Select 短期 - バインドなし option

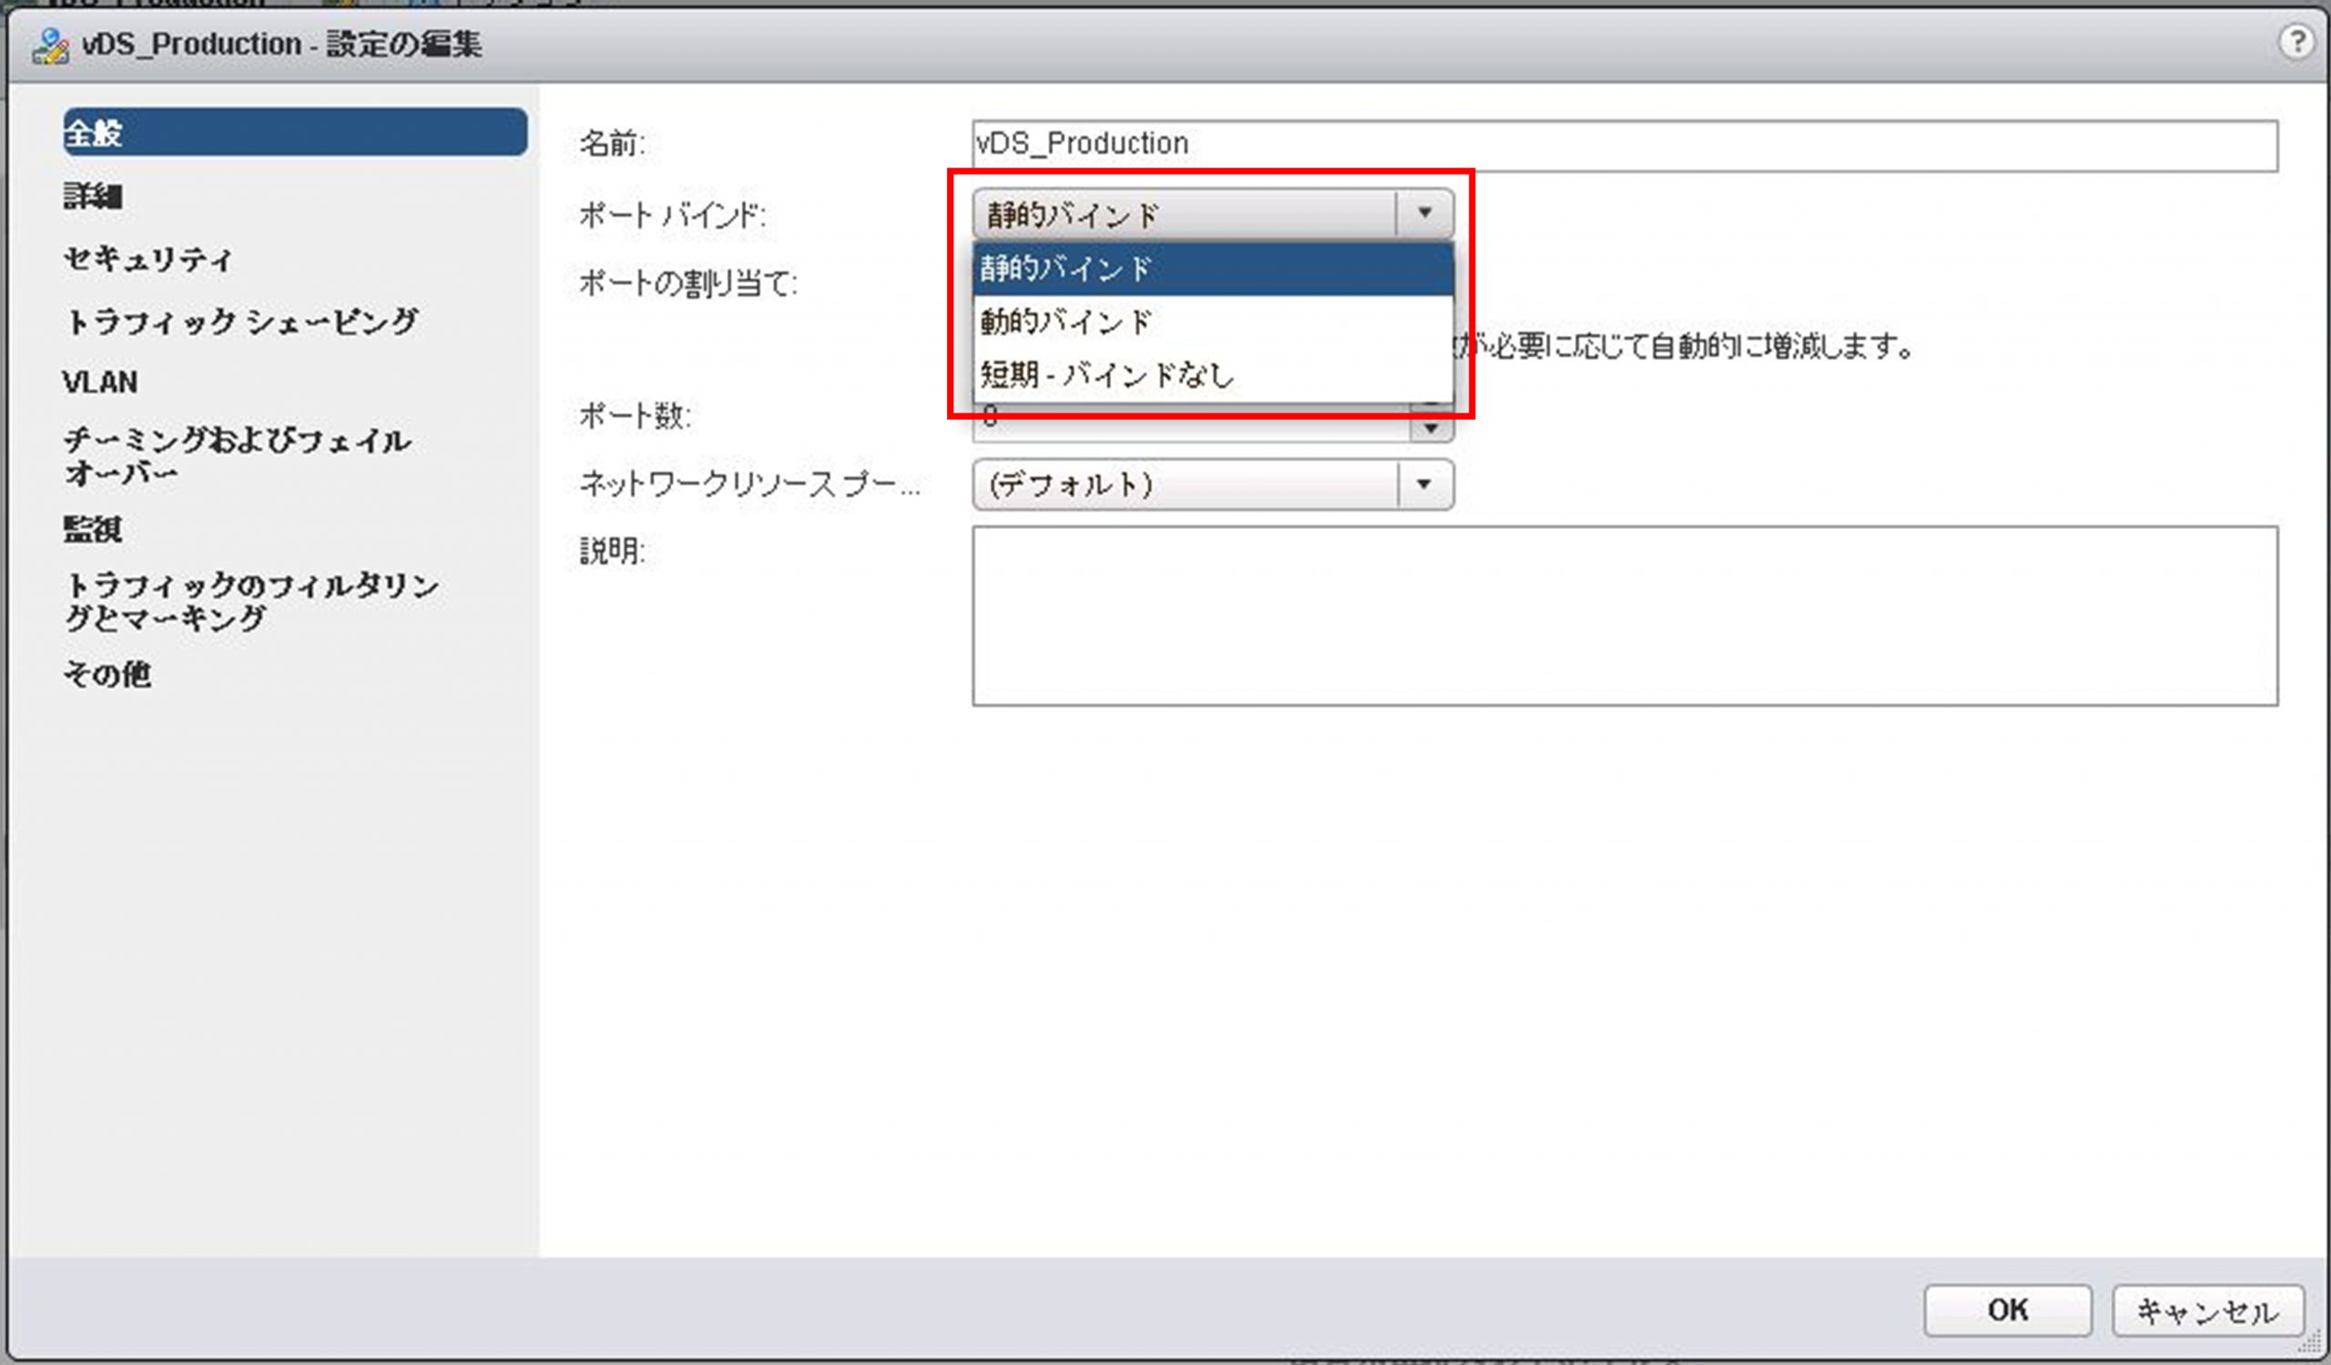click(1212, 374)
